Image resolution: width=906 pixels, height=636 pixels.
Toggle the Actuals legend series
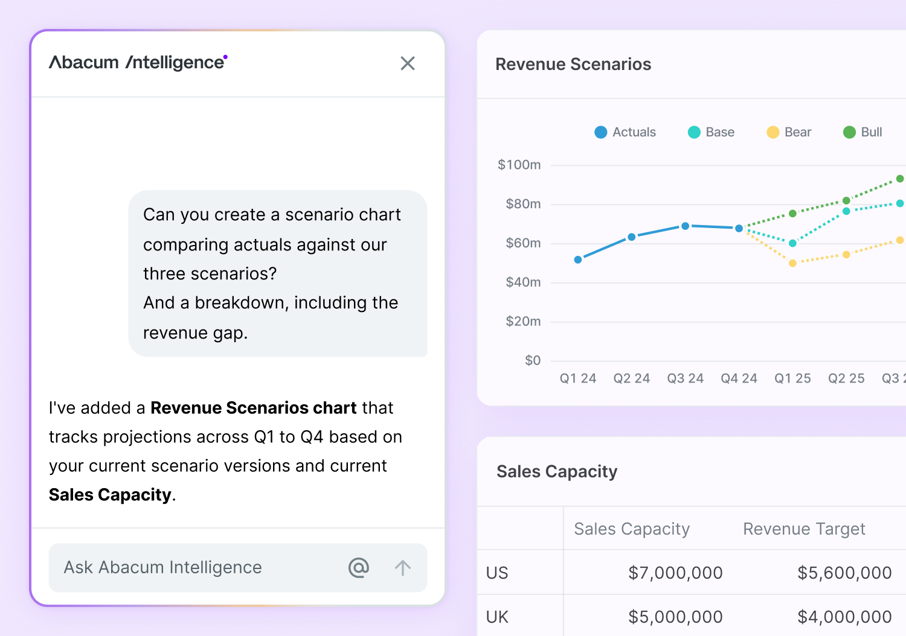[x=625, y=132]
